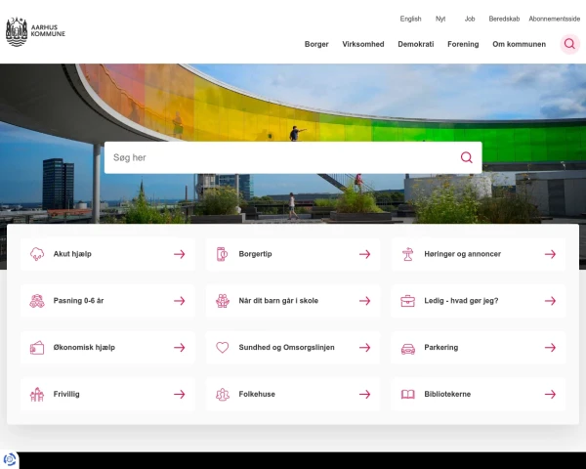
Task: Click the podium icon beside Høringer og annoncer
Action: [407, 254]
